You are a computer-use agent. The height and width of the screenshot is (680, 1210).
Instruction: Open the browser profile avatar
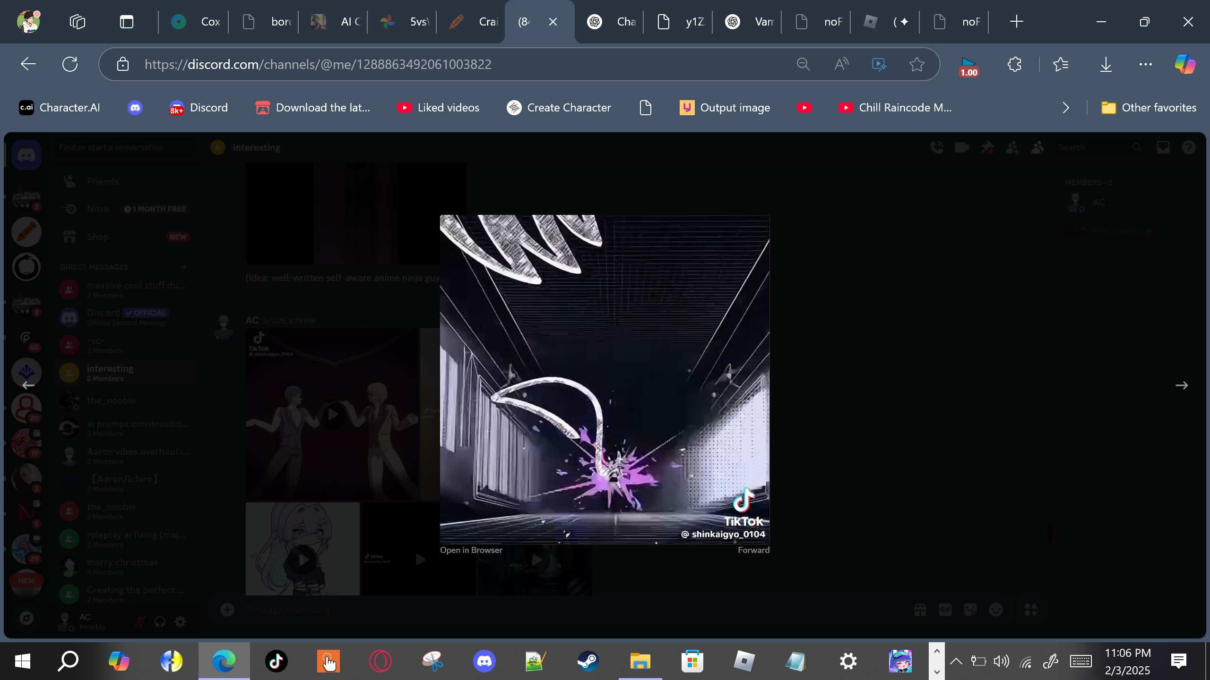pos(28,22)
